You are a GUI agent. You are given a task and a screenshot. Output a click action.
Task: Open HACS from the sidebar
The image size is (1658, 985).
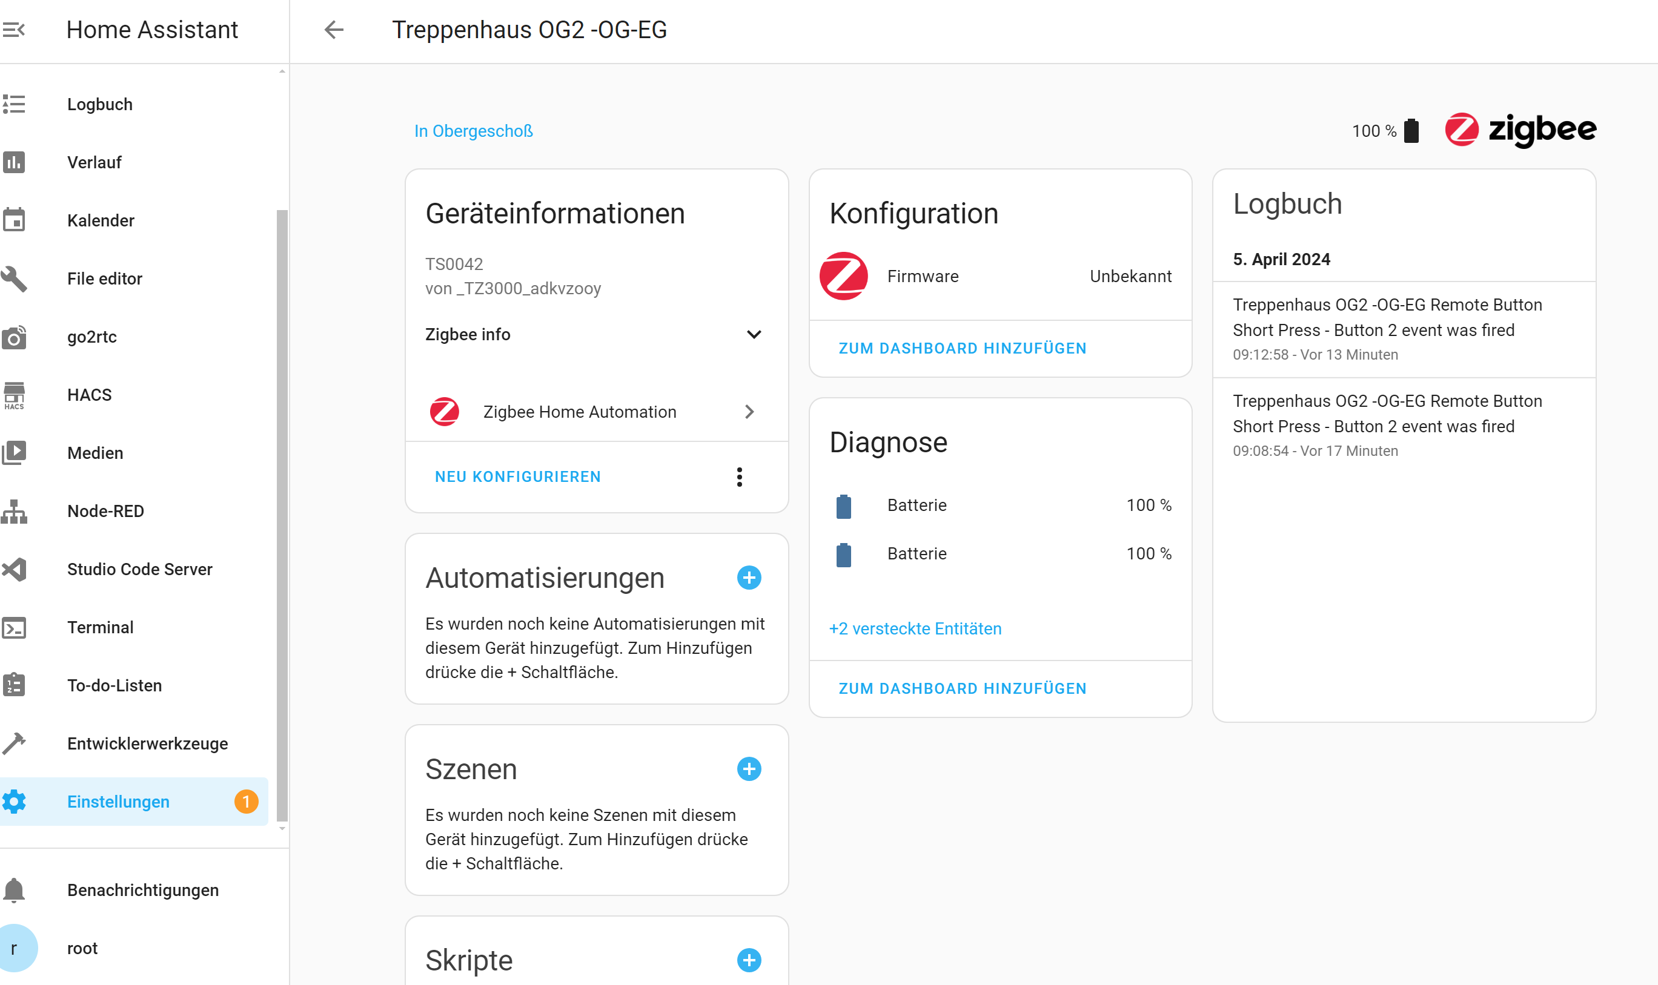[90, 394]
